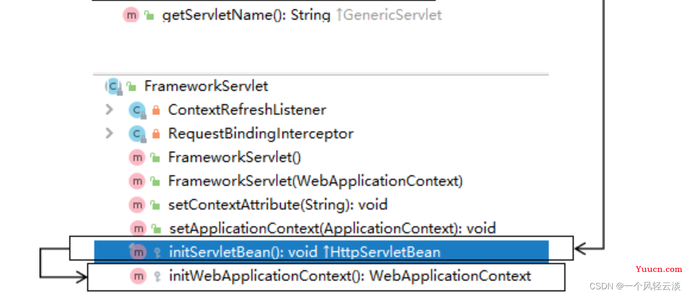Click the method icon beside setContextAttribute
Viewport: 688px width, 295px height.
[137, 205]
